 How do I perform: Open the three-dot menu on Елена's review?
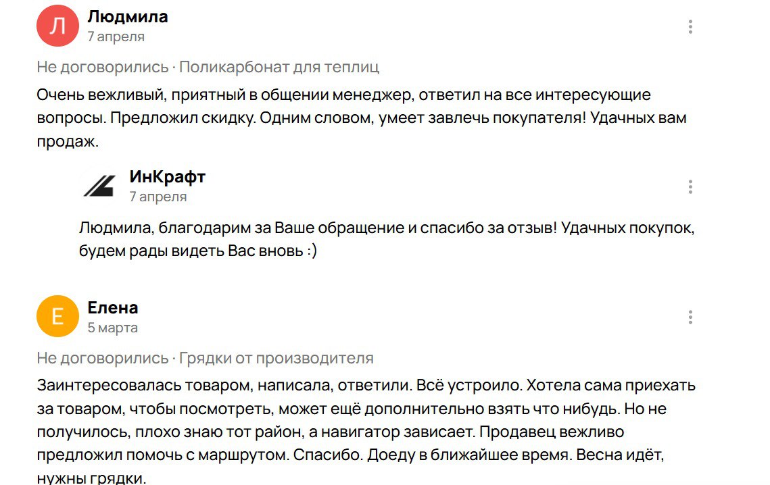coord(690,317)
